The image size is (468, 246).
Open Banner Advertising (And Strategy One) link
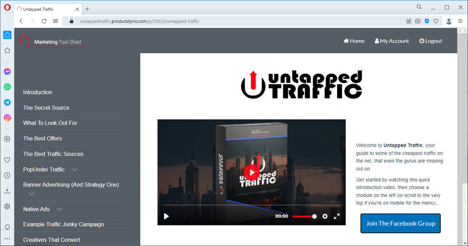coord(71,185)
